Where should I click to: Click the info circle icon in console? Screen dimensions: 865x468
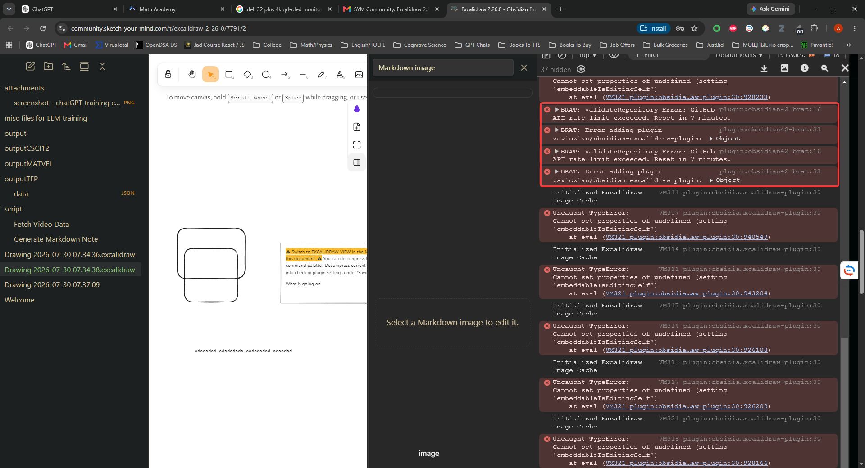[805, 68]
